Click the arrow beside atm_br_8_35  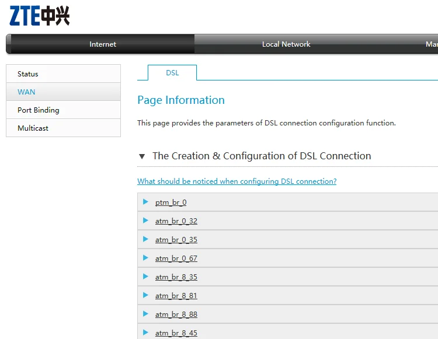[145, 277]
